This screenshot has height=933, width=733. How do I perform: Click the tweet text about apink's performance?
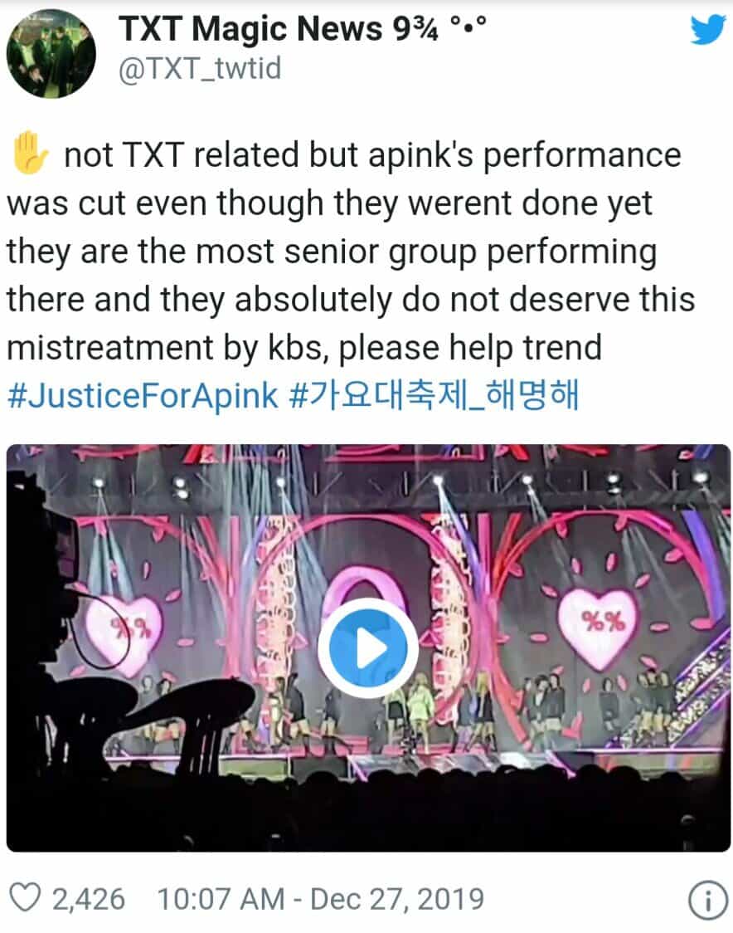click(351, 251)
